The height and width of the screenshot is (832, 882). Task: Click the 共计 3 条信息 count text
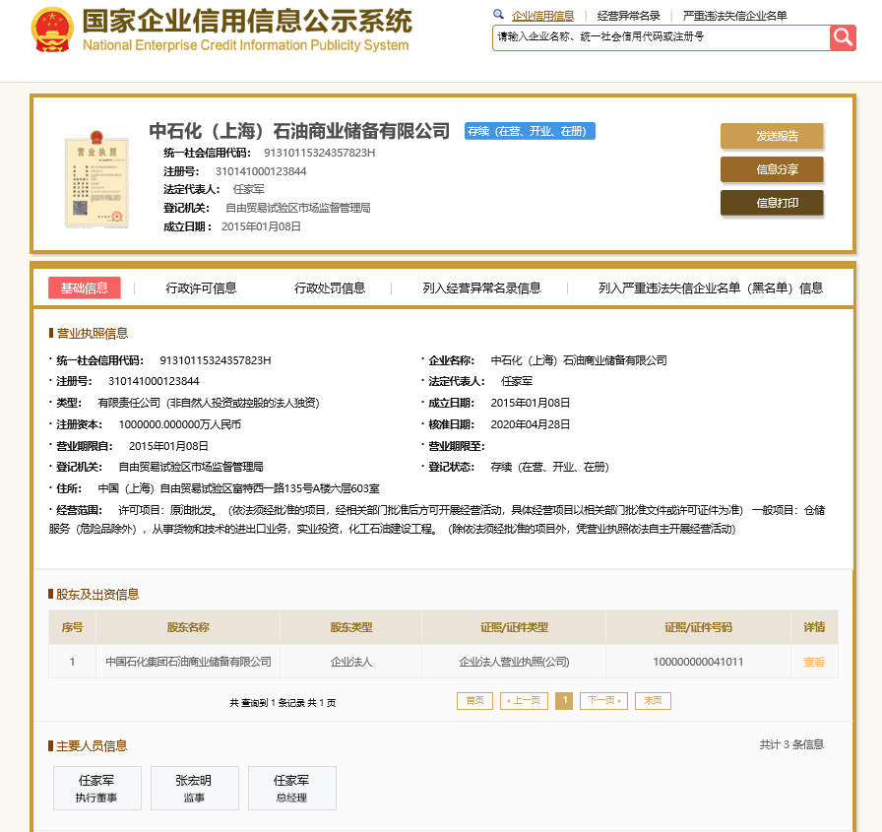coord(792,744)
